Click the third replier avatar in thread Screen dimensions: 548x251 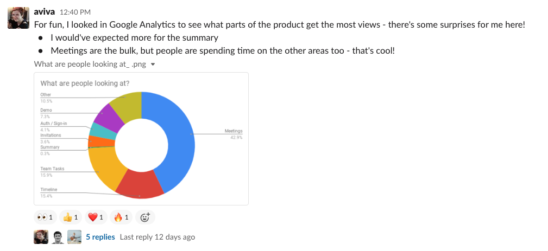click(74, 237)
